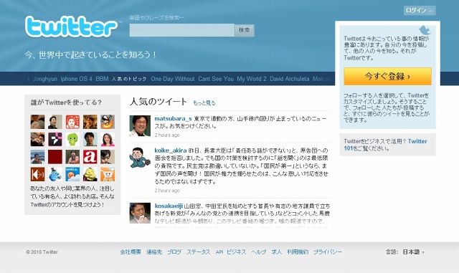Screen dimensions: 459x273
Task: Click koike_akira tweet 2 hours ago timestamp
Action: tap(167, 191)
